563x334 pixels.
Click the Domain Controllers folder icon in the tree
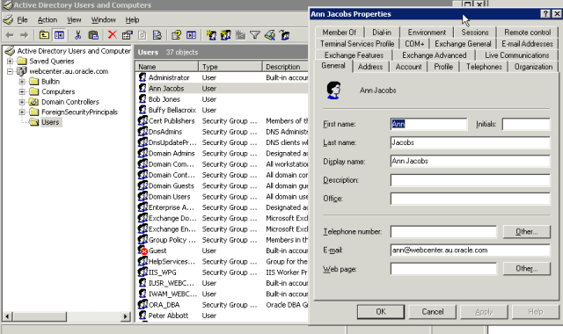click(33, 102)
